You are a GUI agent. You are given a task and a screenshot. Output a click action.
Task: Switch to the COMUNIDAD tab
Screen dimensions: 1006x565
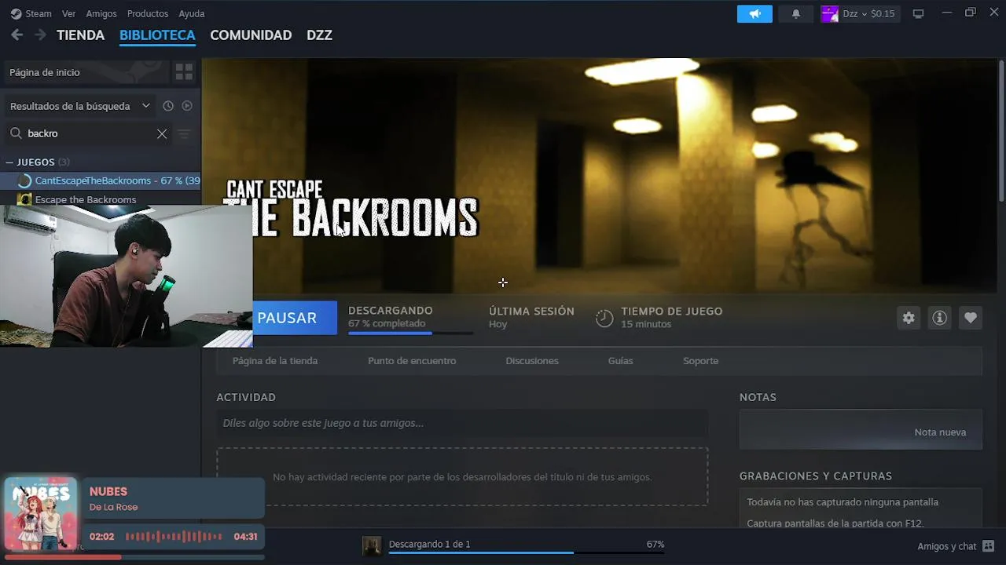pyautogui.click(x=251, y=35)
